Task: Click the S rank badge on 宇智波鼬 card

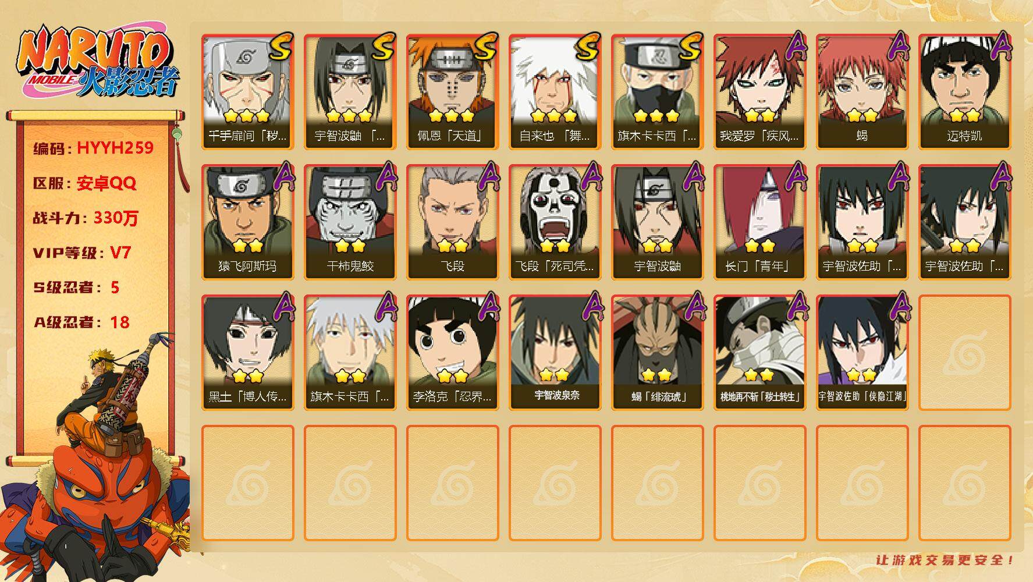Action: point(383,48)
